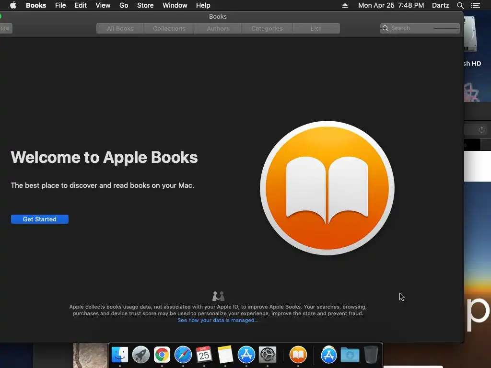Click the Search field in Books toolbar
491x368 pixels.
tap(420, 28)
